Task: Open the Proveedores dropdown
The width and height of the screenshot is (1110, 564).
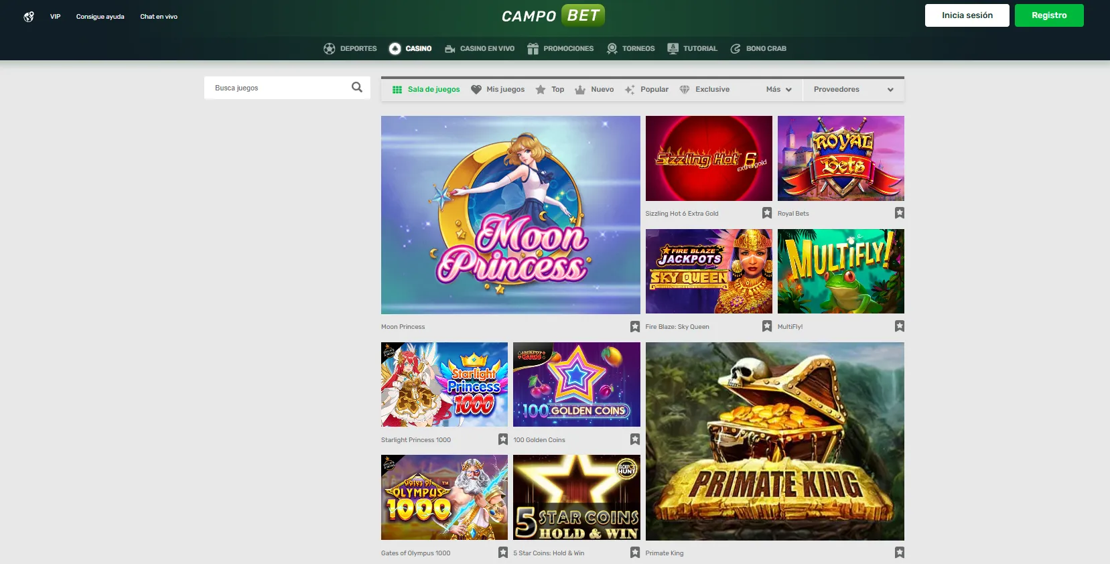Action: (853, 90)
